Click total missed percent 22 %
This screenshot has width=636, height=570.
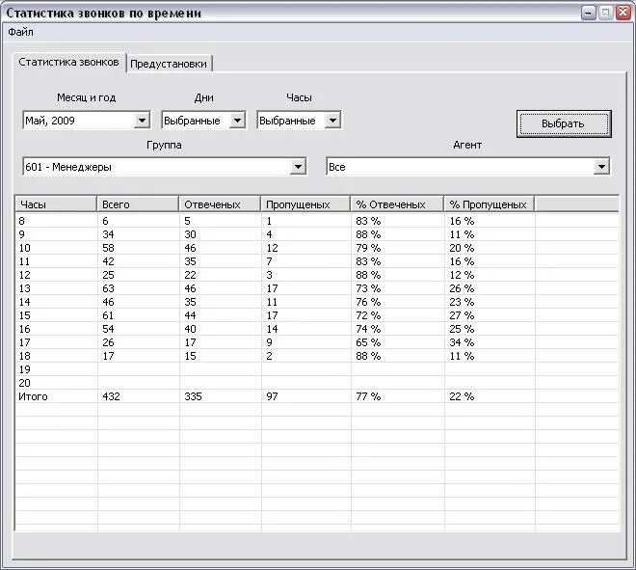[x=462, y=396]
